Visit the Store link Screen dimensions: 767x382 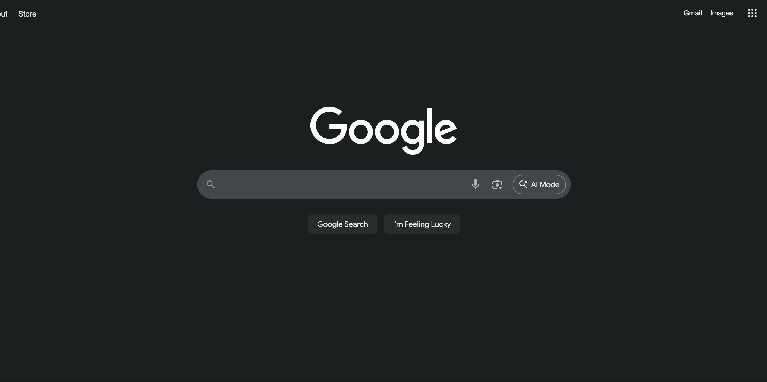click(27, 14)
